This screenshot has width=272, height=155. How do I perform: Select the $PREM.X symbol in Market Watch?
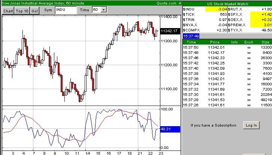[x=237, y=25]
